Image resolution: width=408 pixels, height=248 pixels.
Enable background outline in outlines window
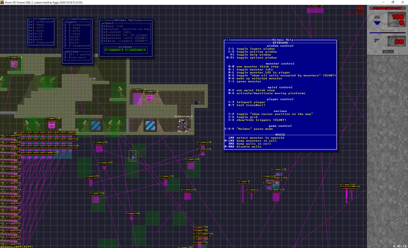click(x=77, y=25)
